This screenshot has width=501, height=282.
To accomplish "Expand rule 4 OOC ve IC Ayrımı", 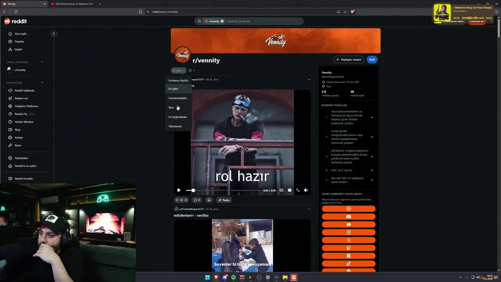I will click(372, 170).
